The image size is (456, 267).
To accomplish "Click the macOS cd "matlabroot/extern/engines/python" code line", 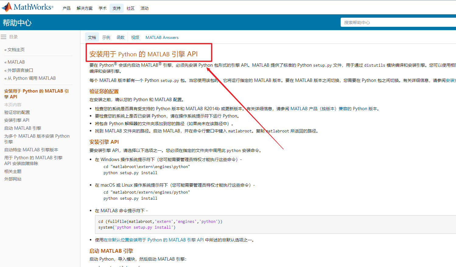I will 147,192.
